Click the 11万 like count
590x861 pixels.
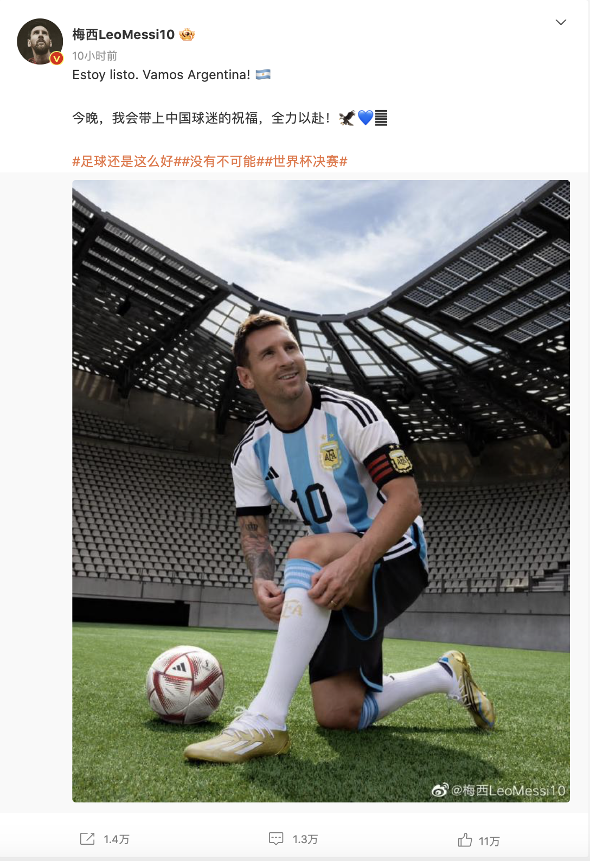pyautogui.click(x=489, y=841)
